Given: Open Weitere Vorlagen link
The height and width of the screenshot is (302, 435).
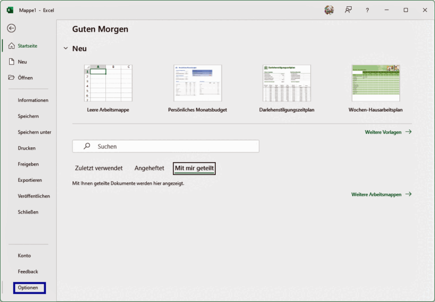Looking at the screenshot, I should click(x=387, y=132).
